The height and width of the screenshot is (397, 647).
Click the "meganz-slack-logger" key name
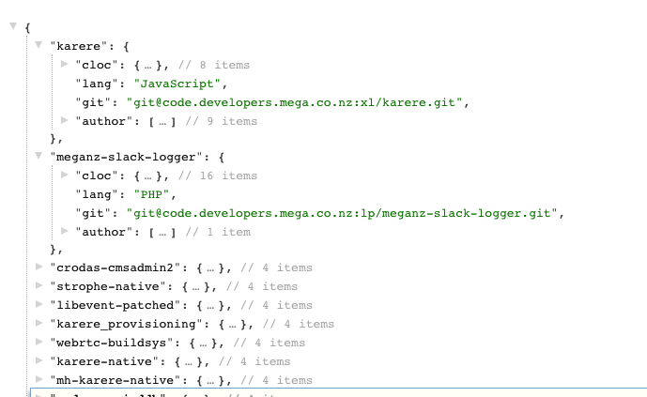coord(126,157)
